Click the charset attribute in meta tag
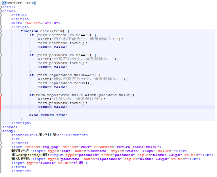 pyautogui.click(x=32, y=23)
